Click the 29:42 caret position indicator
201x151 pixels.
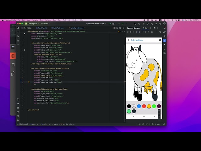point(139,124)
